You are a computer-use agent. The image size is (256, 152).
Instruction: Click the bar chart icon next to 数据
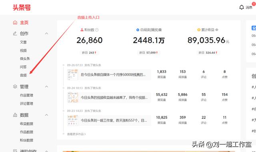(15, 115)
